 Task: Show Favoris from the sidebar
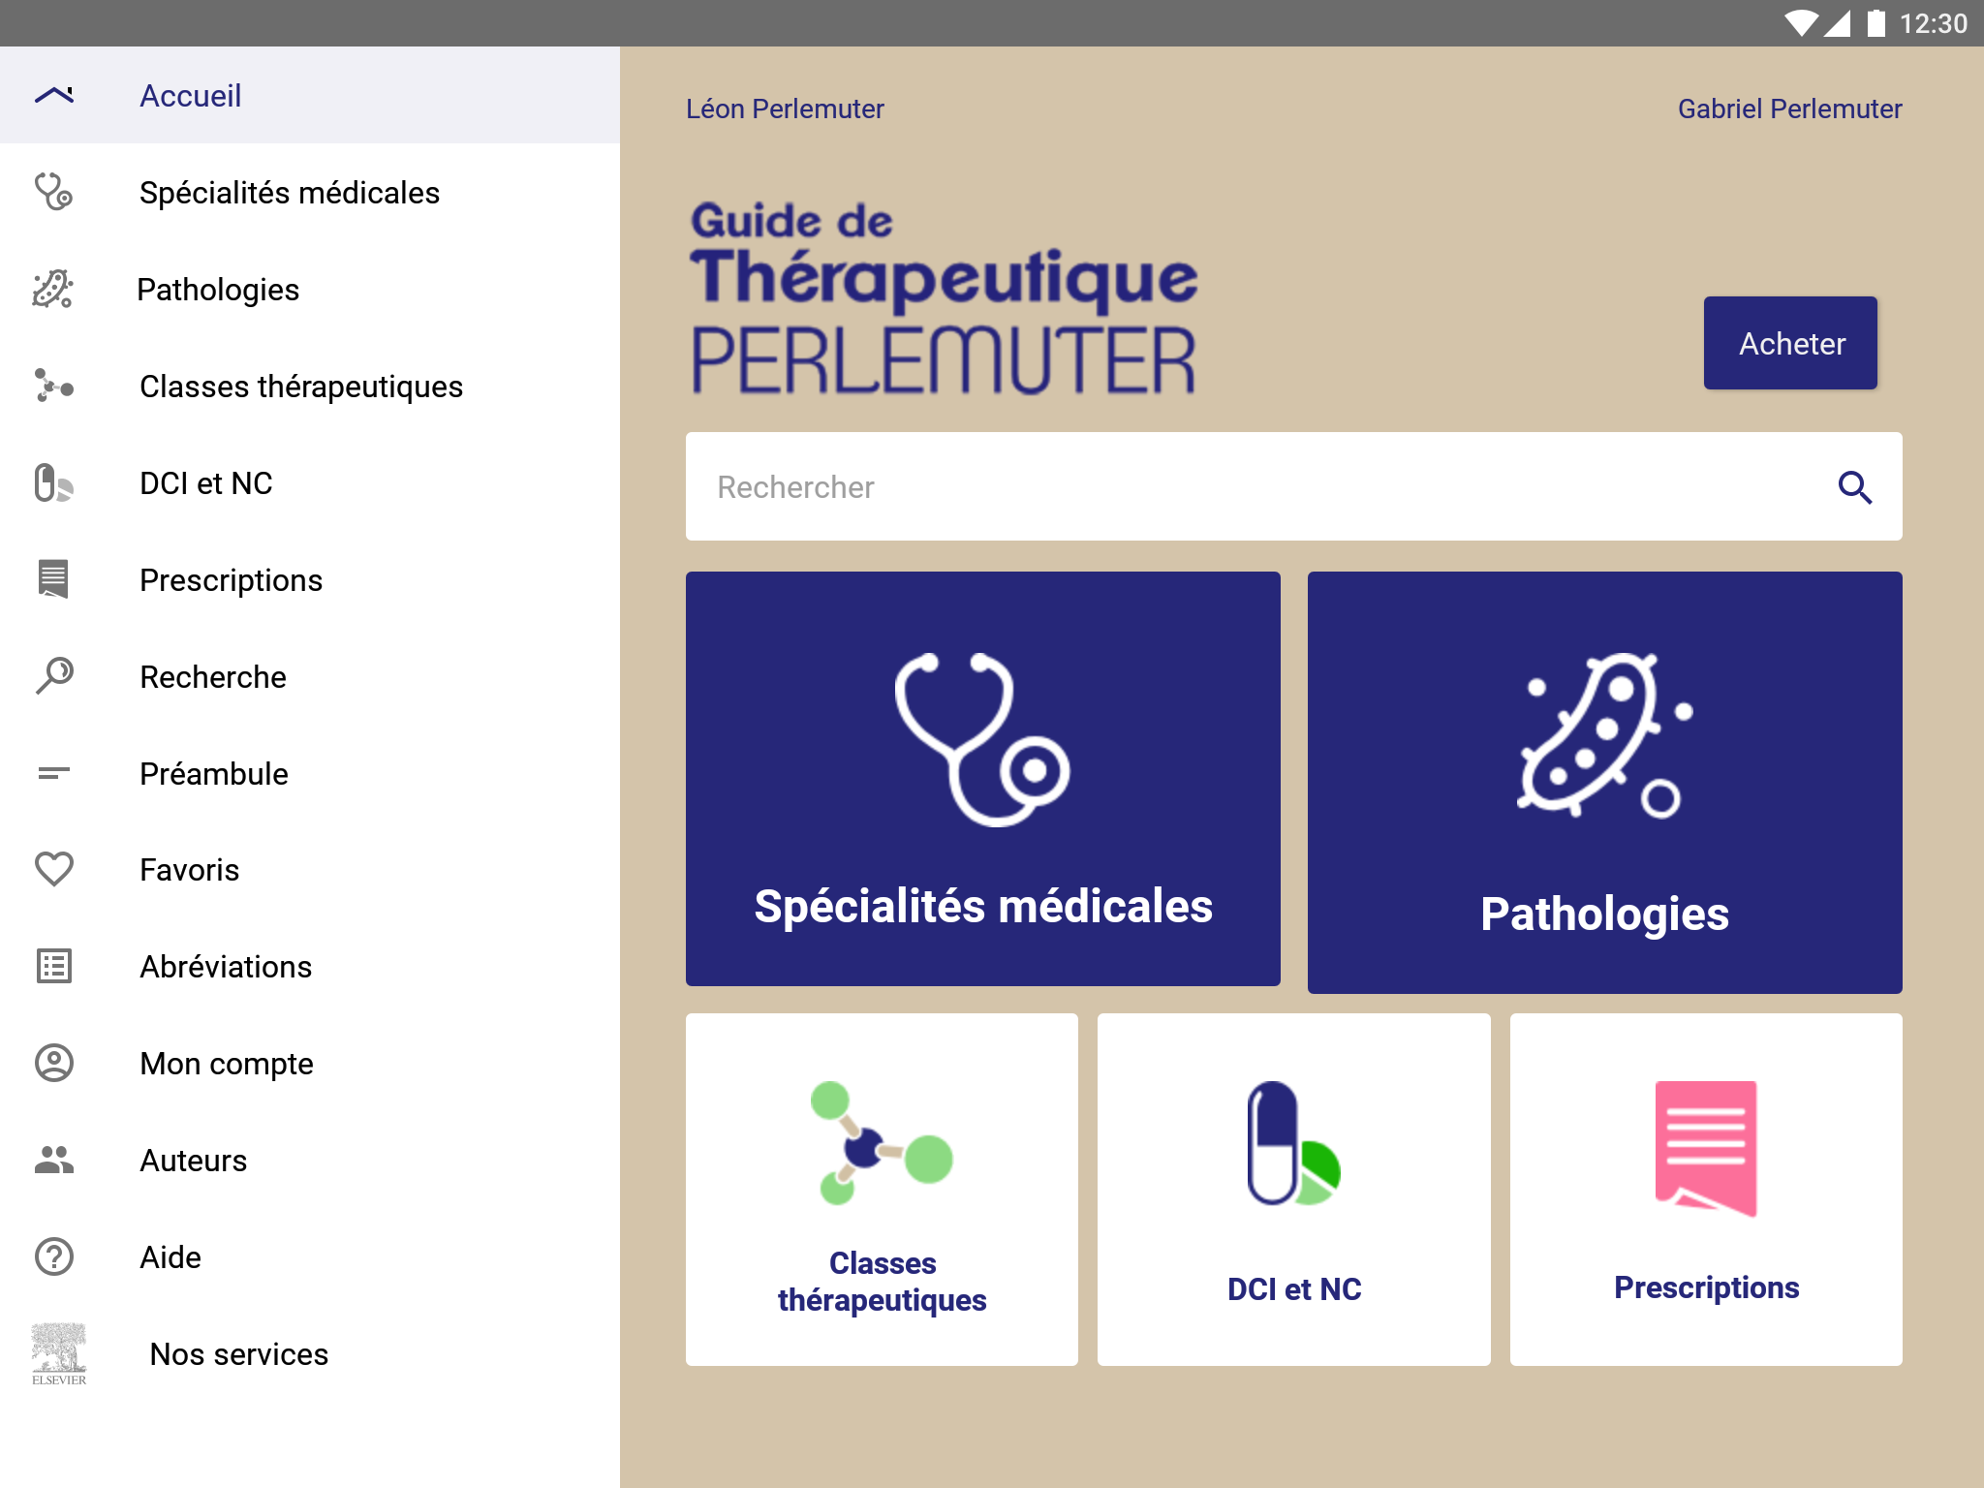[x=310, y=869]
